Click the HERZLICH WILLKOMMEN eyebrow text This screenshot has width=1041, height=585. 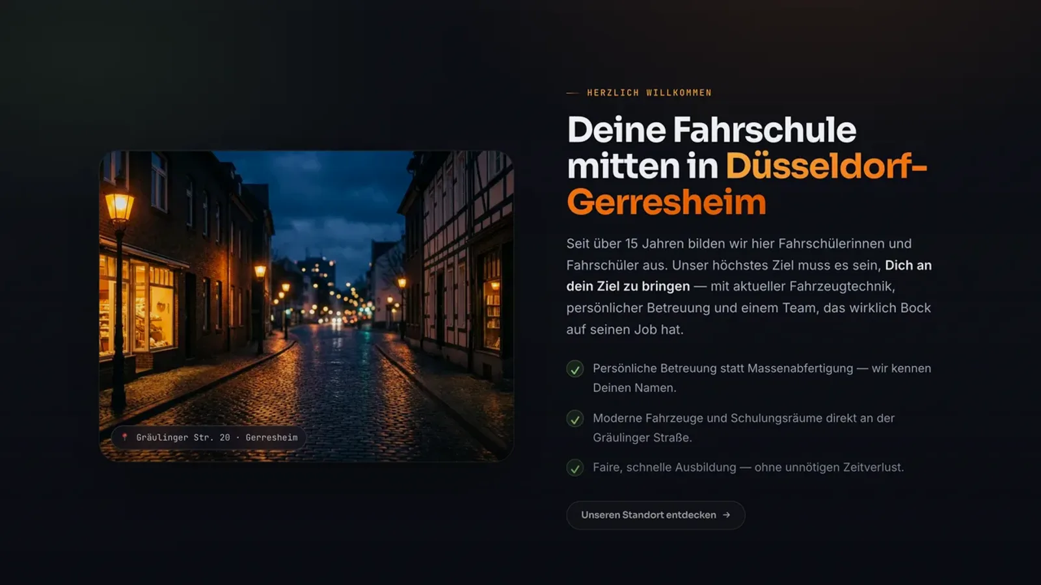click(x=649, y=93)
